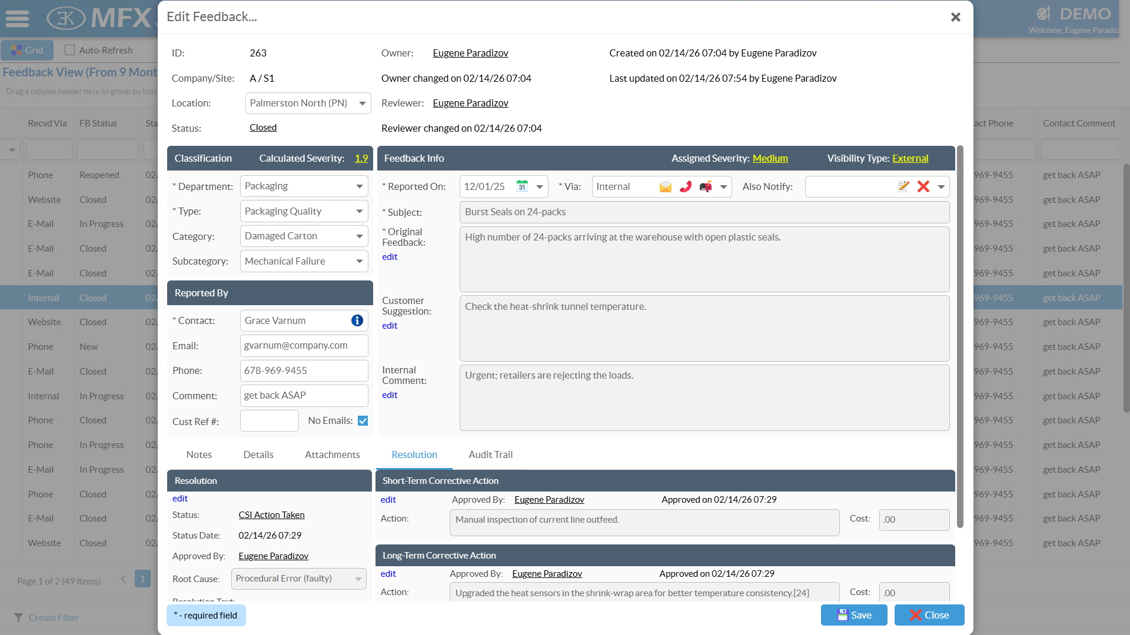Viewport: 1130px width, 635px height.
Task: Toggle the Auto-Refresh checkbox
Action: click(69, 50)
